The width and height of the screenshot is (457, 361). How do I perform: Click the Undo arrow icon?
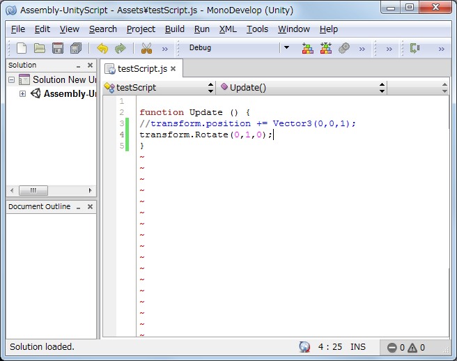102,48
